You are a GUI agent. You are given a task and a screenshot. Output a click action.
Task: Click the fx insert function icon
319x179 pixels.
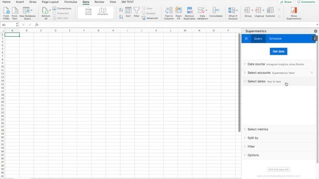pos(36,25)
